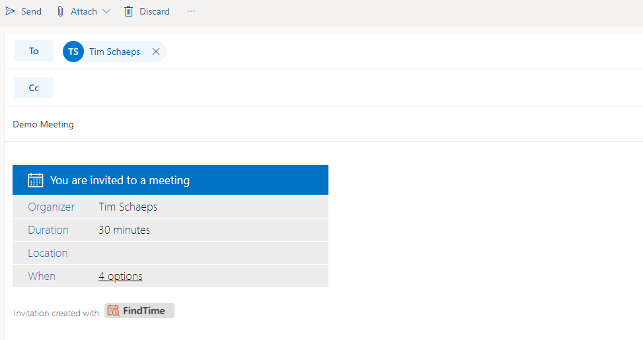Open the Cc recipients picker

[x=34, y=88]
